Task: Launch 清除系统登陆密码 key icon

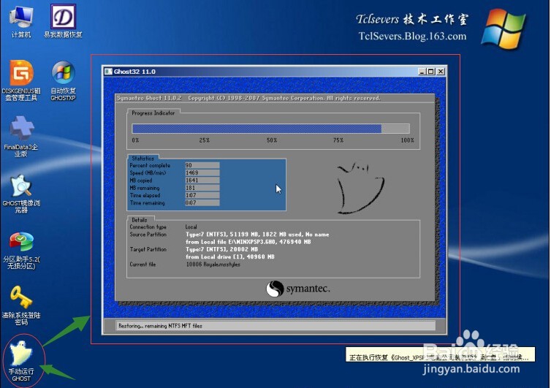Action: click(x=21, y=305)
